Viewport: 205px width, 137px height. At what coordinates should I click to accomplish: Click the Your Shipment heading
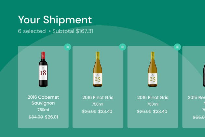pyautogui.click(x=55, y=20)
